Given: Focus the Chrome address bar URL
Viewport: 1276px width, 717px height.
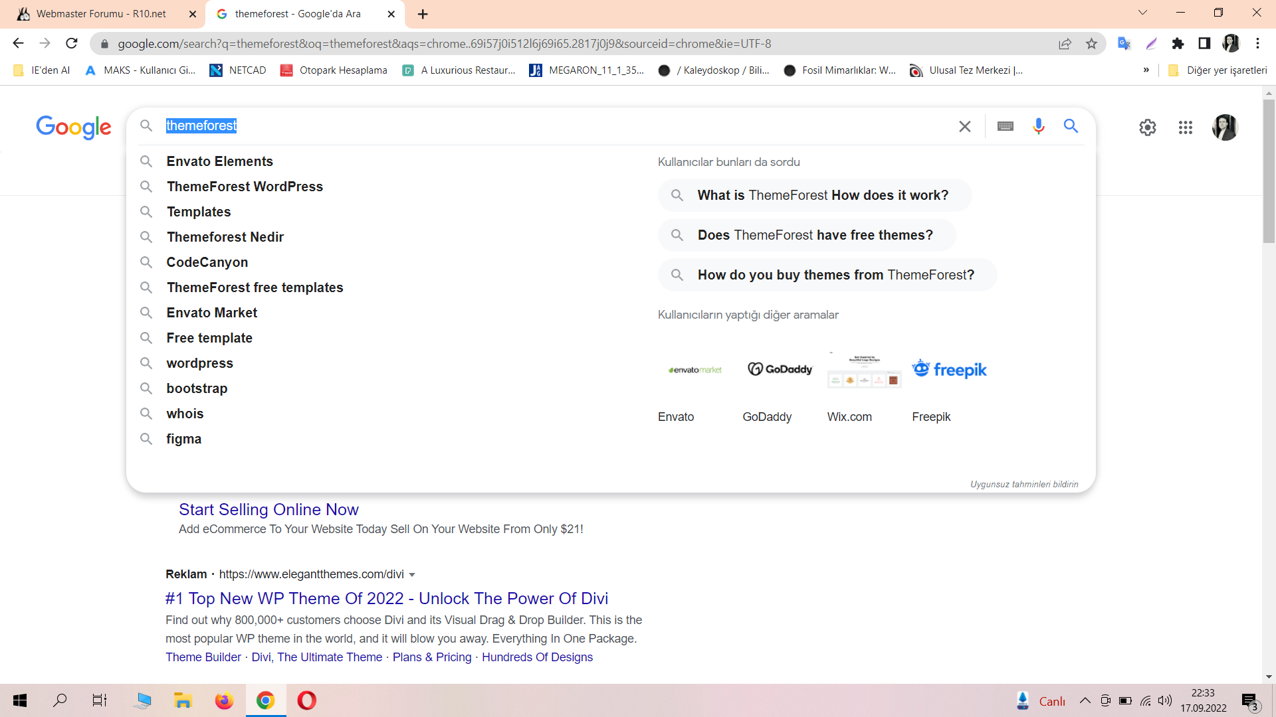Looking at the screenshot, I should (x=577, y=44).
